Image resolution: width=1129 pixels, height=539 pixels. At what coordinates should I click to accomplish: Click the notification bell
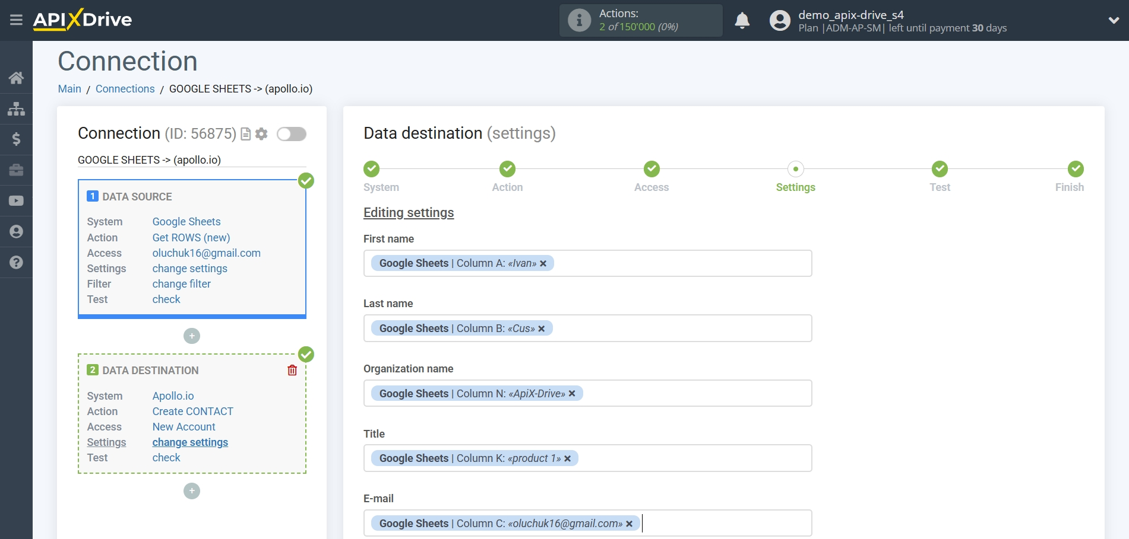[x=742, y=20]
